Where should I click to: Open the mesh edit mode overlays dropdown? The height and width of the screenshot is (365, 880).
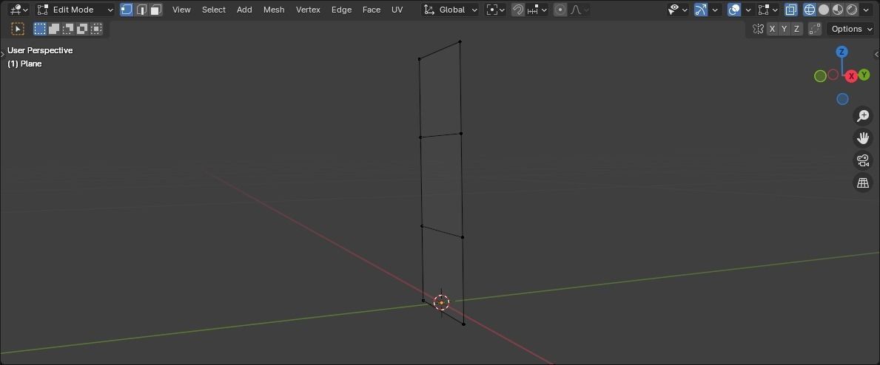coord(768,10)
